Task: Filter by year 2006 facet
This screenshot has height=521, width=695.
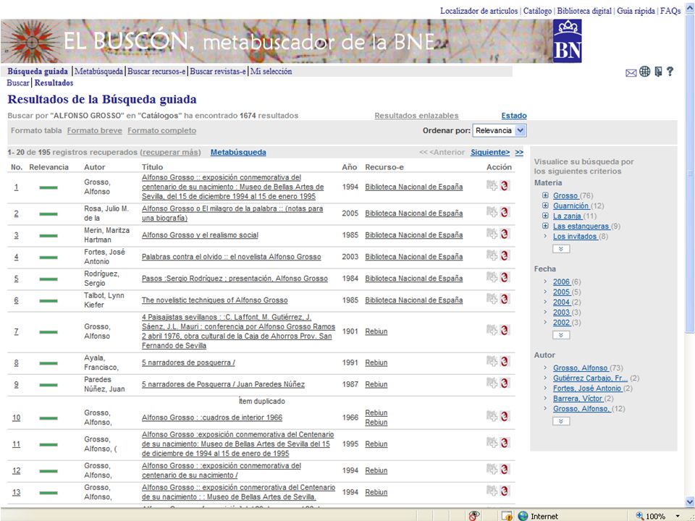Action: (x=561, y=281)
